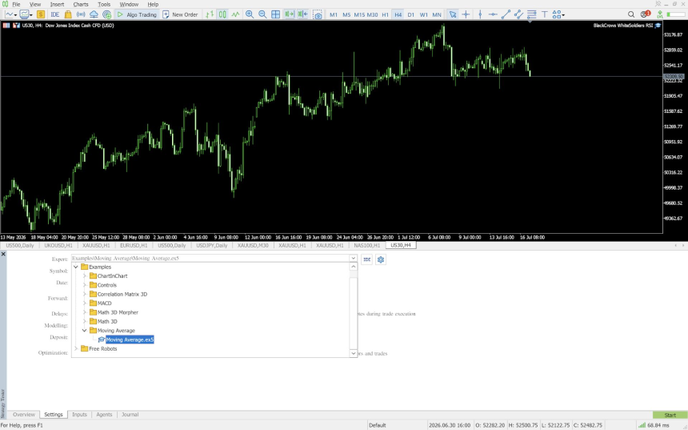Open the Expert dropdown arrow
This screenshot has width=688, height=430.
353,259
